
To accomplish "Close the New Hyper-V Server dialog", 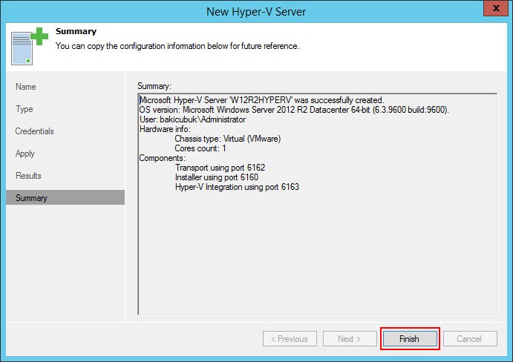I will pos(496,8).
